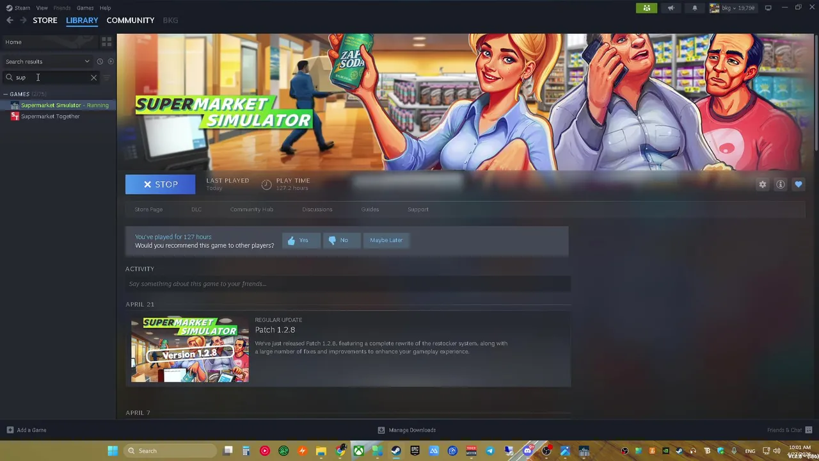Toggle the ready to play filter icon
The width and height of the screenshot is (819, 461).
pyautogui.click(x=111, y=61)
